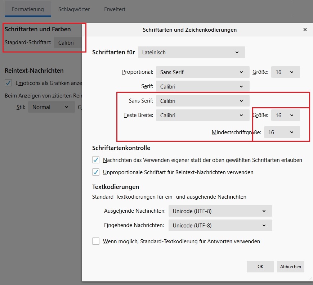Open the Feste Breite Größe dropdown
The image size is (313, 285).
pos(285,115)
